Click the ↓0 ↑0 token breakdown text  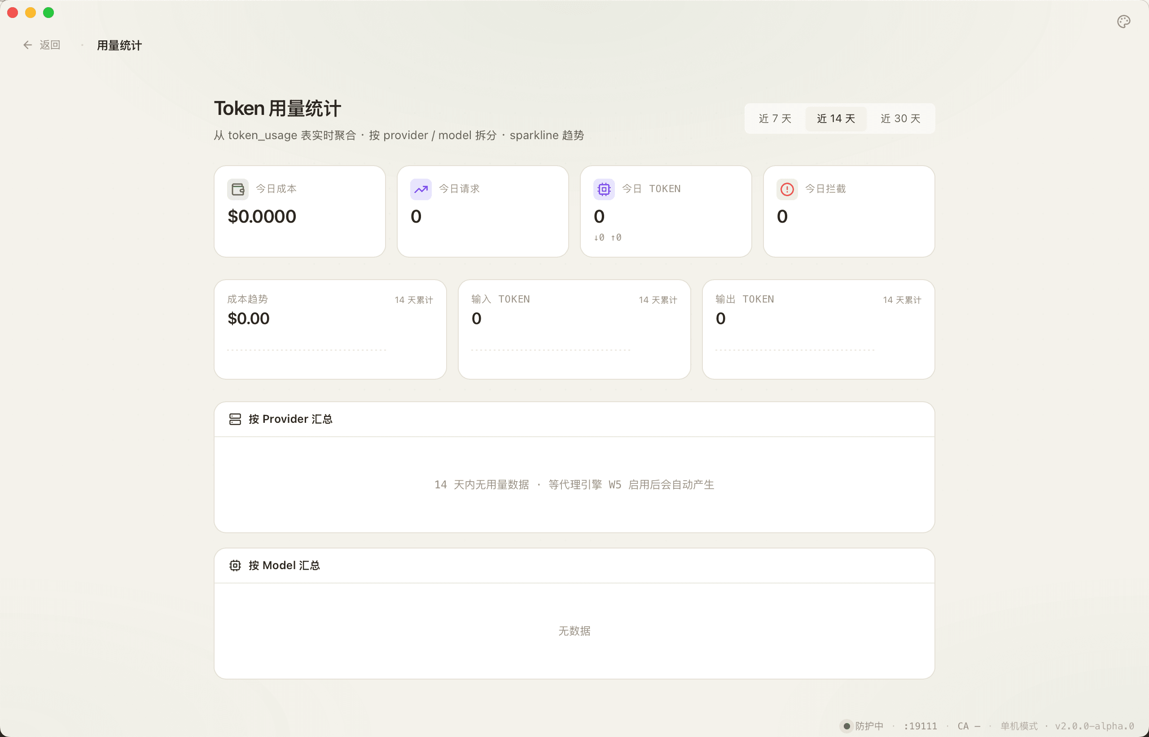click(x=608, y=237)
